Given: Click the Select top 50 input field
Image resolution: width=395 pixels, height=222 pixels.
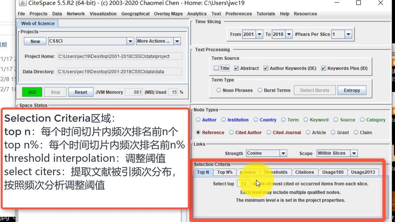Looking at the screenshot, I should [x=243, y=184].
